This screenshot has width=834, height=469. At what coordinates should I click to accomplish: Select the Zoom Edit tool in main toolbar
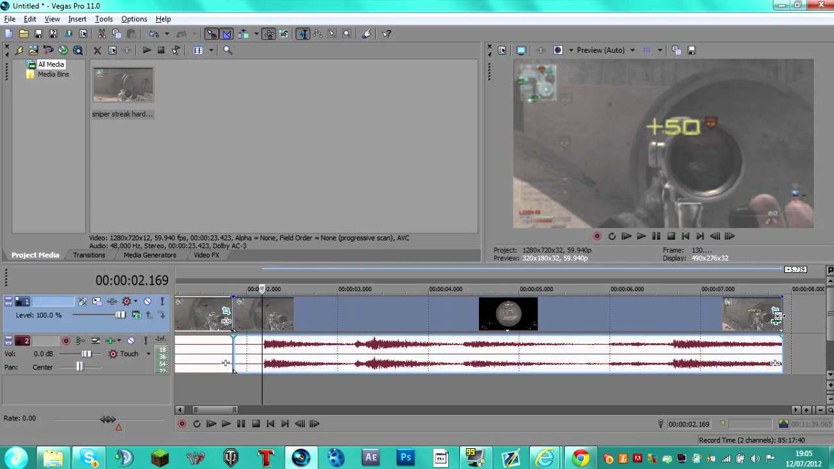pyautogui.click(x=347, y=34)
